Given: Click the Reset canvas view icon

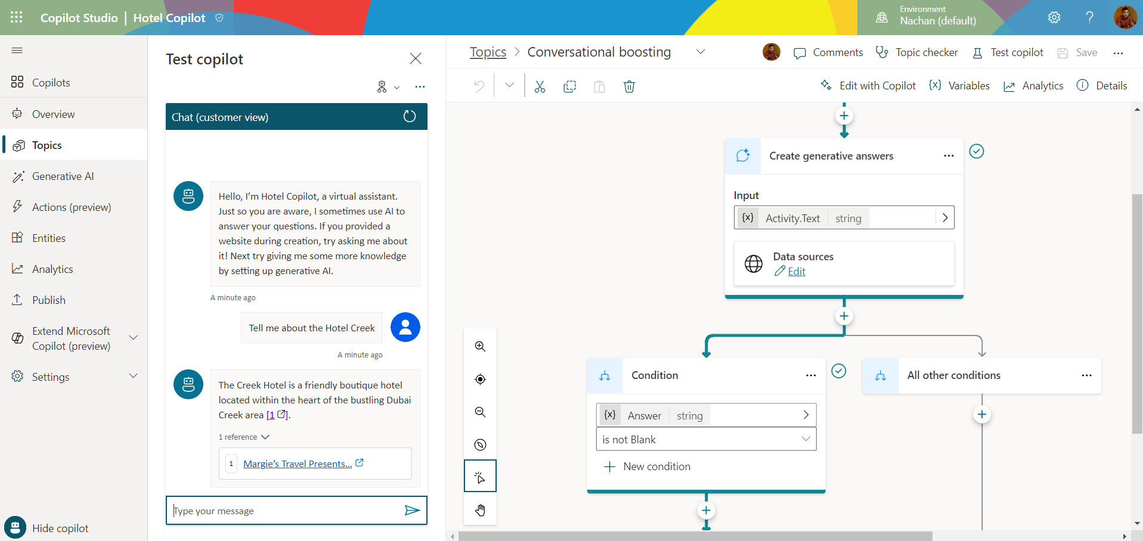Looking at the screenshot, I should coord(480,379).
